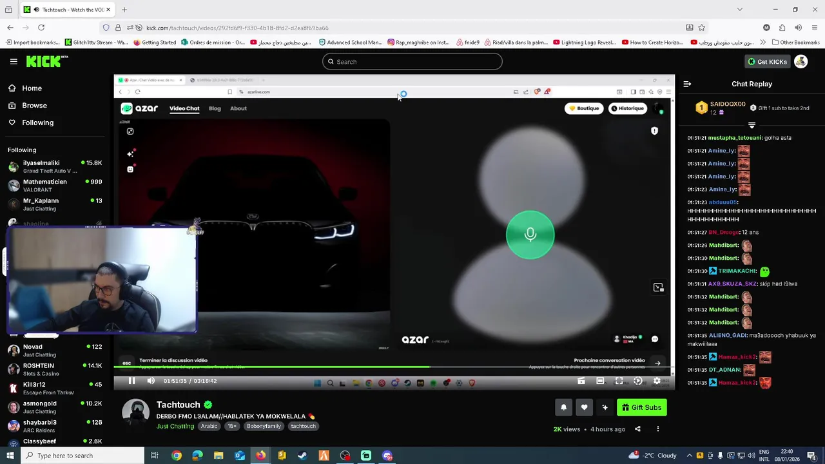Open the extensions puzzle icon
Image resolution: width=825 pixels, height=464 pixels.
coord(782,28)
